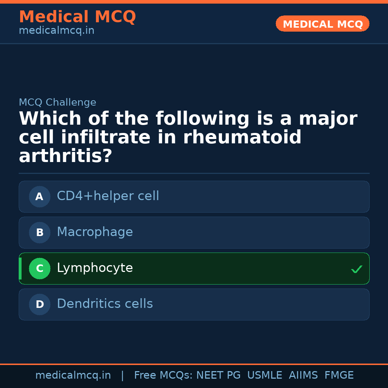Click the letter A circle badge
The width and height of the screenshot is (388, 388).
pos(40,197)
